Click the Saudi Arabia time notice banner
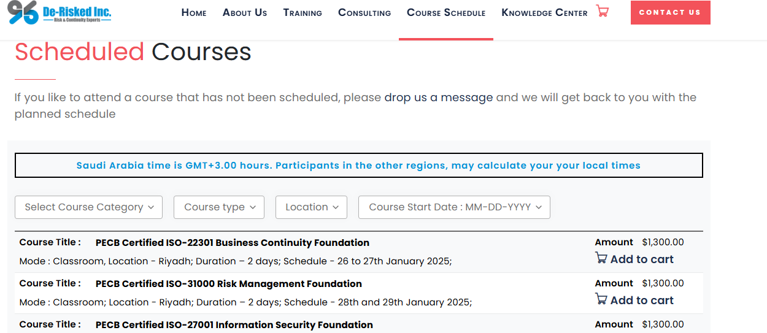Image resolution: width=767 pixels, height=333 pixels. click(x=358, y=166)
